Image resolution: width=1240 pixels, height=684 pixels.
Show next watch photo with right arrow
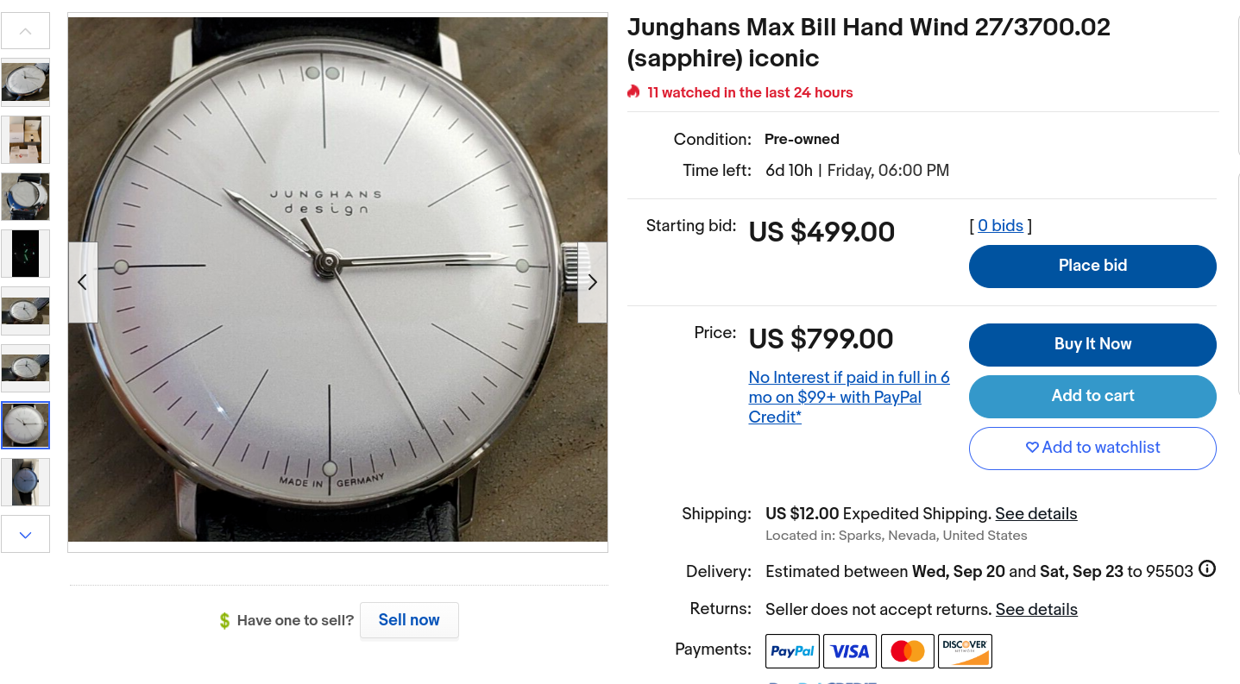point(593,283)
